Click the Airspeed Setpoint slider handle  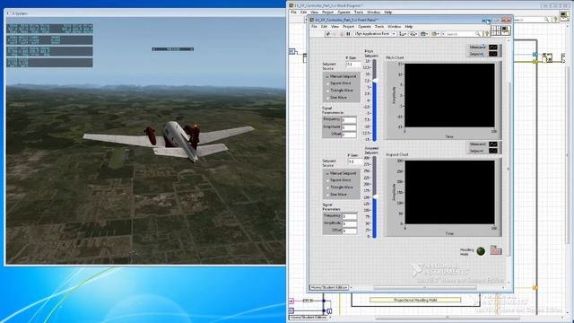click(x=375, y=197)
